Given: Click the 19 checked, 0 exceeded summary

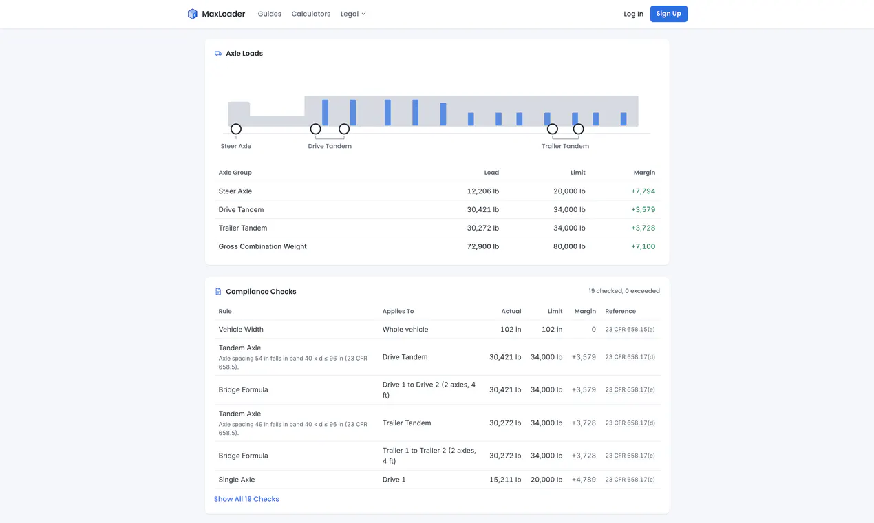Looking at the screenshot, I should (x=624, y=291).
